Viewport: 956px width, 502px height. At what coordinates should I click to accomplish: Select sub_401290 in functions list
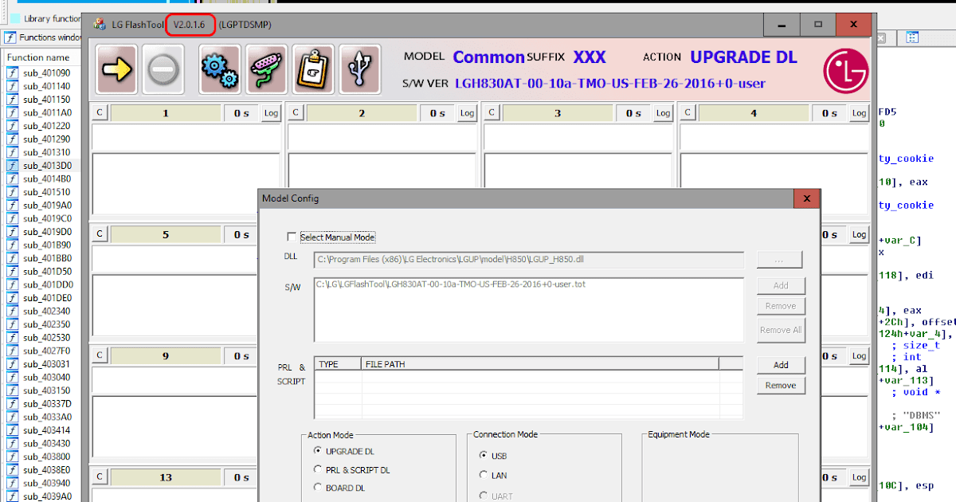(46, 139)
